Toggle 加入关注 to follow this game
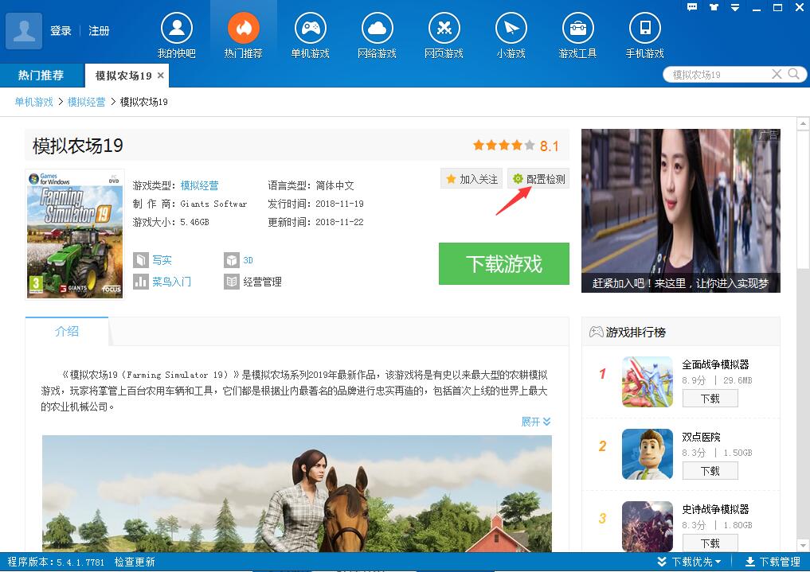The height and width of the screenshot is (572, 810). (x=471, y=178)
